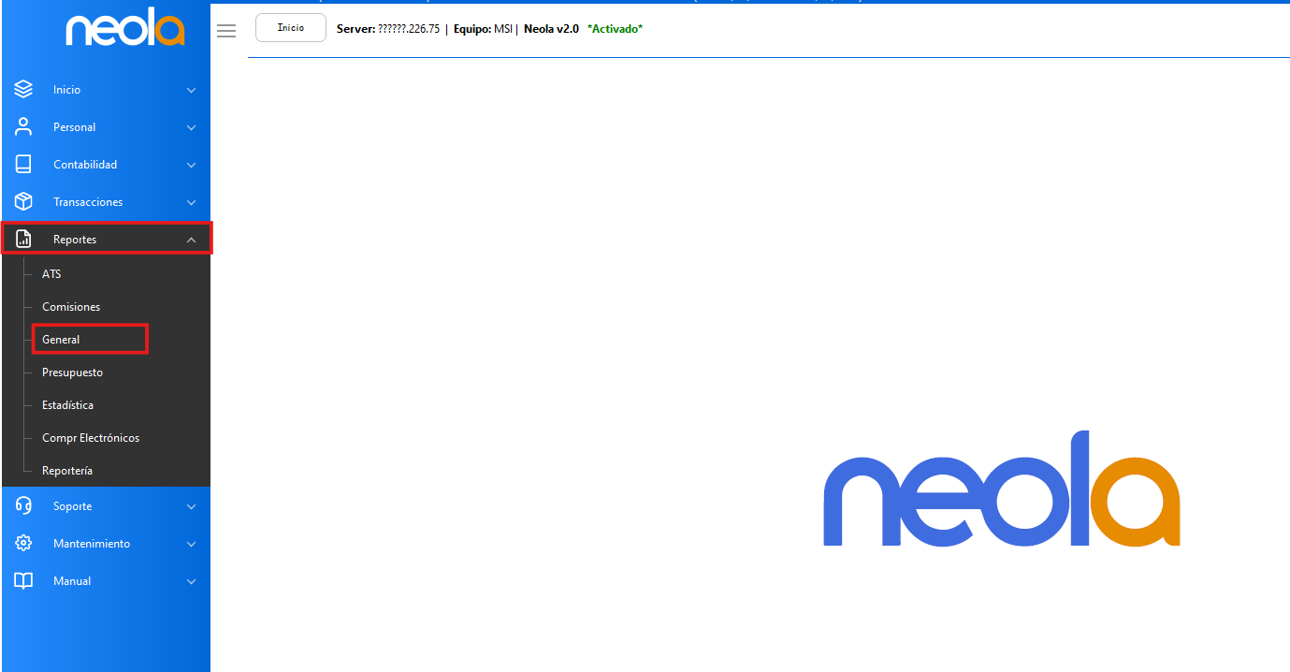Click the Manual open book icon
The width and height of the screenshot is (1290, 672).
tap(23, 581)
